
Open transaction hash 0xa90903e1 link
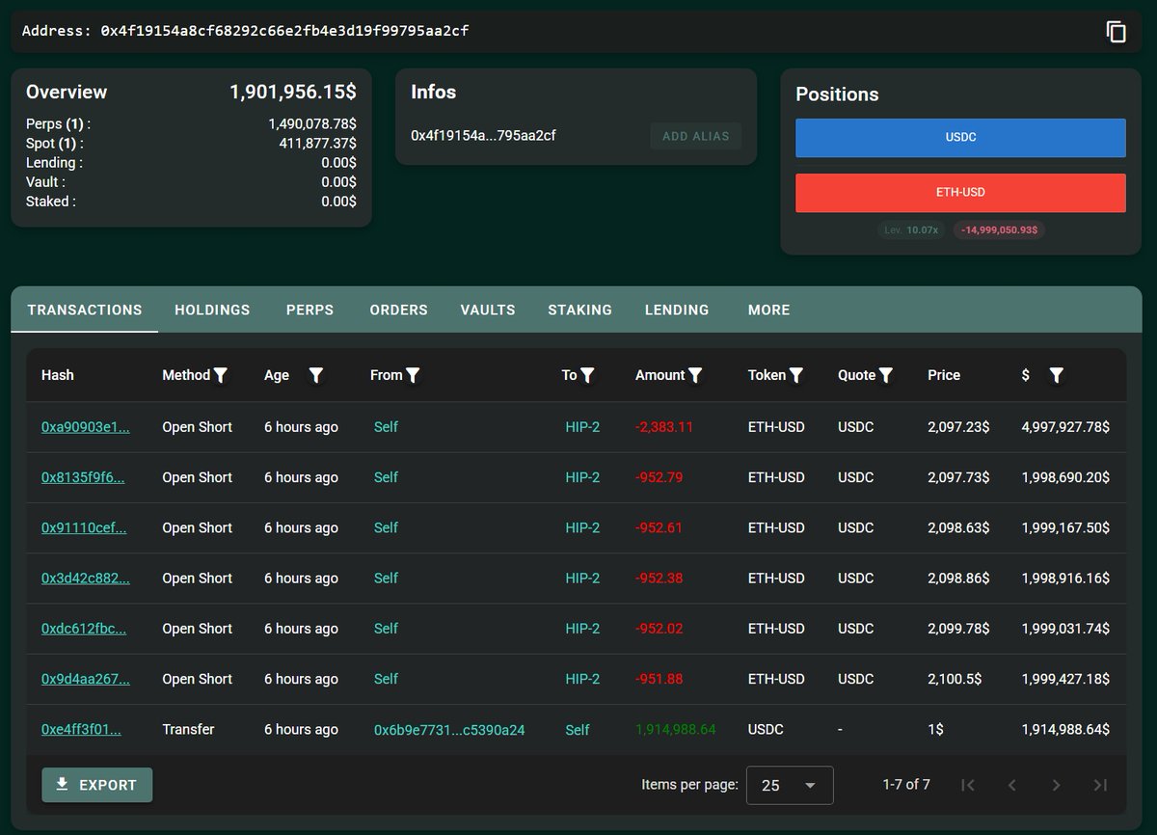pyautogui.click(x=85, y=427)
